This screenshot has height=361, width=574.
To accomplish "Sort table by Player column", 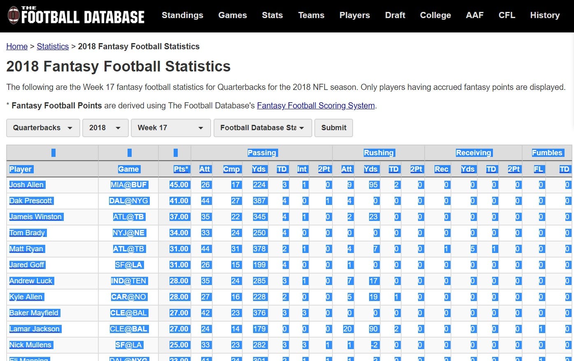I will click(x=21, y=169).
